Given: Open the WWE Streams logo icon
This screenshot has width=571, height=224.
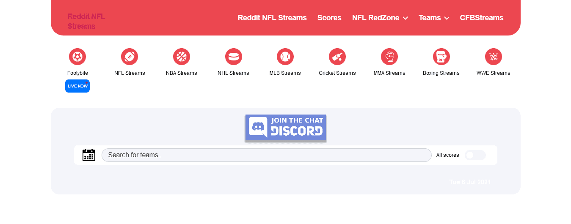Looking at the screenshot, I should 494,57.
